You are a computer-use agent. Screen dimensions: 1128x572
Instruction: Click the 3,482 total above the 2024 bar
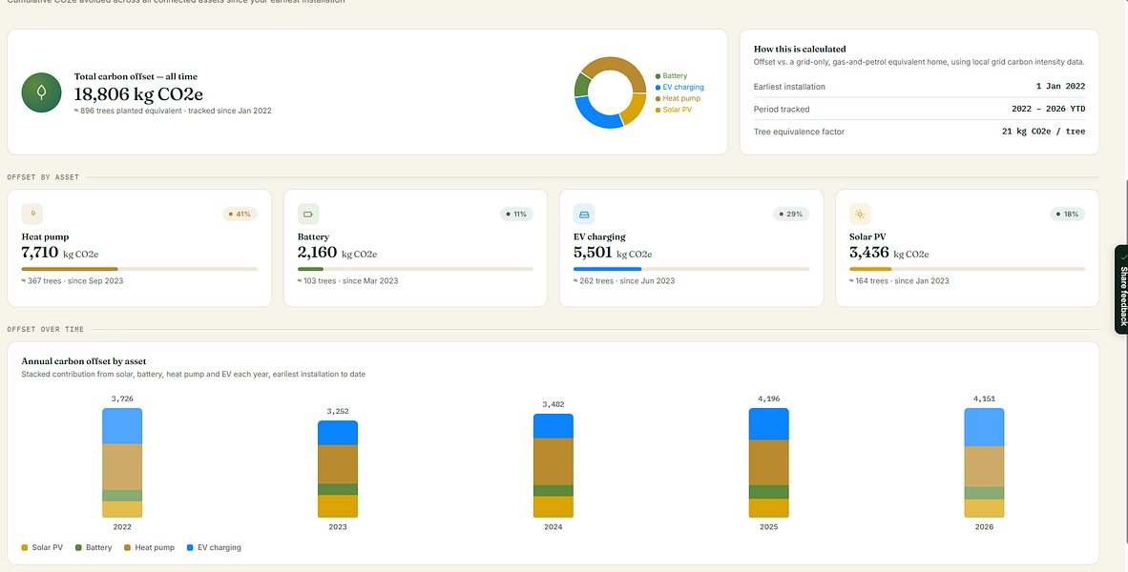point(554,404)
